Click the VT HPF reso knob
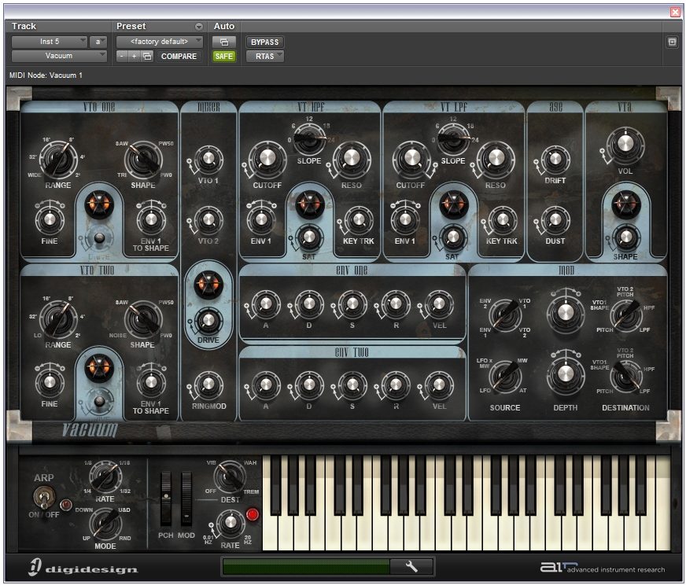This screenshot has height=585, width=686. tap(352, 159)
